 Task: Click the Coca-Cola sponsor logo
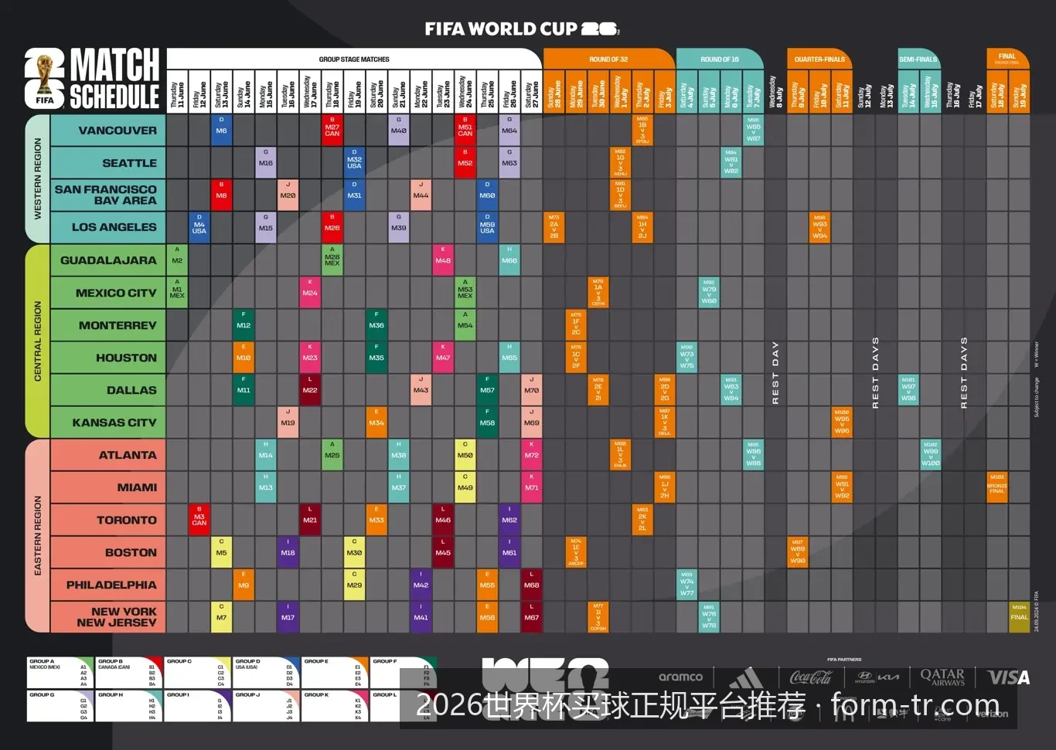811,677
